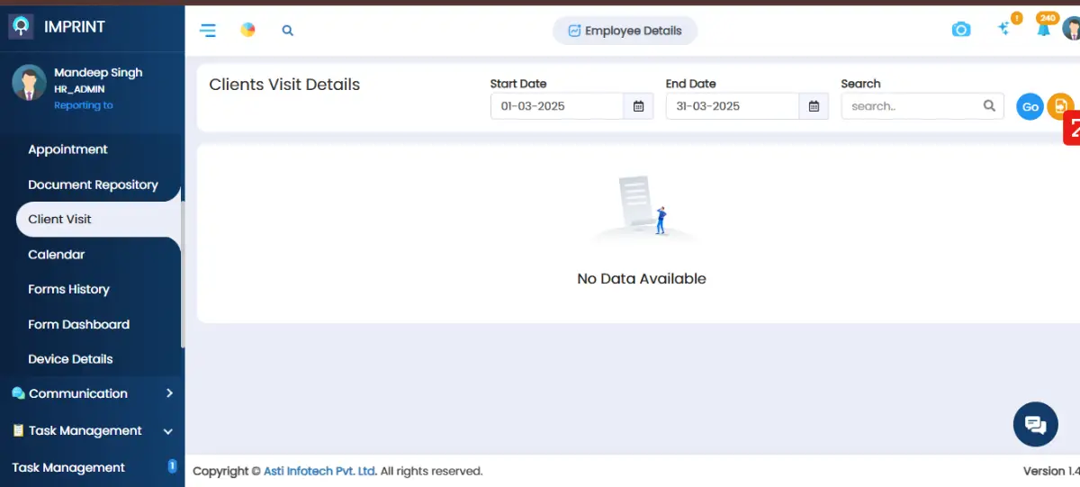Open End Date calendar picker
The height and width of the screenshot is (487, 1080).
(814, 106)
